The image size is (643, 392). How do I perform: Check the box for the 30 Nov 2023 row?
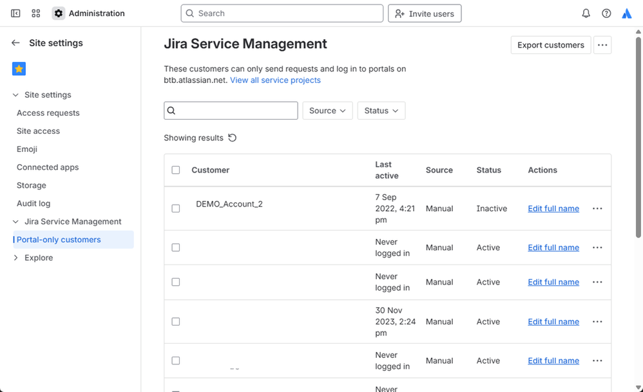(x=176, y=322)
